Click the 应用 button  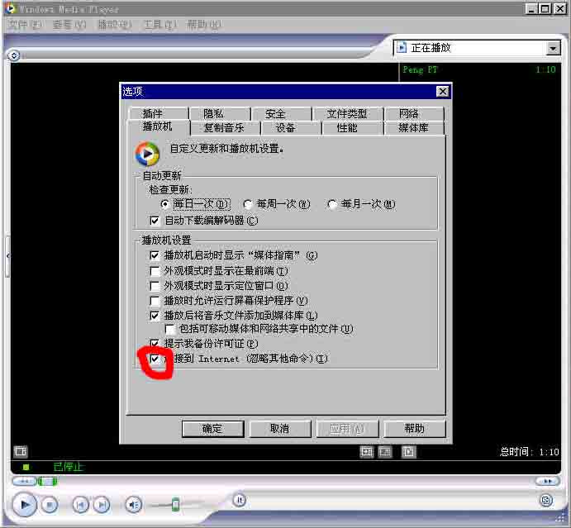(x=347, y=429)
